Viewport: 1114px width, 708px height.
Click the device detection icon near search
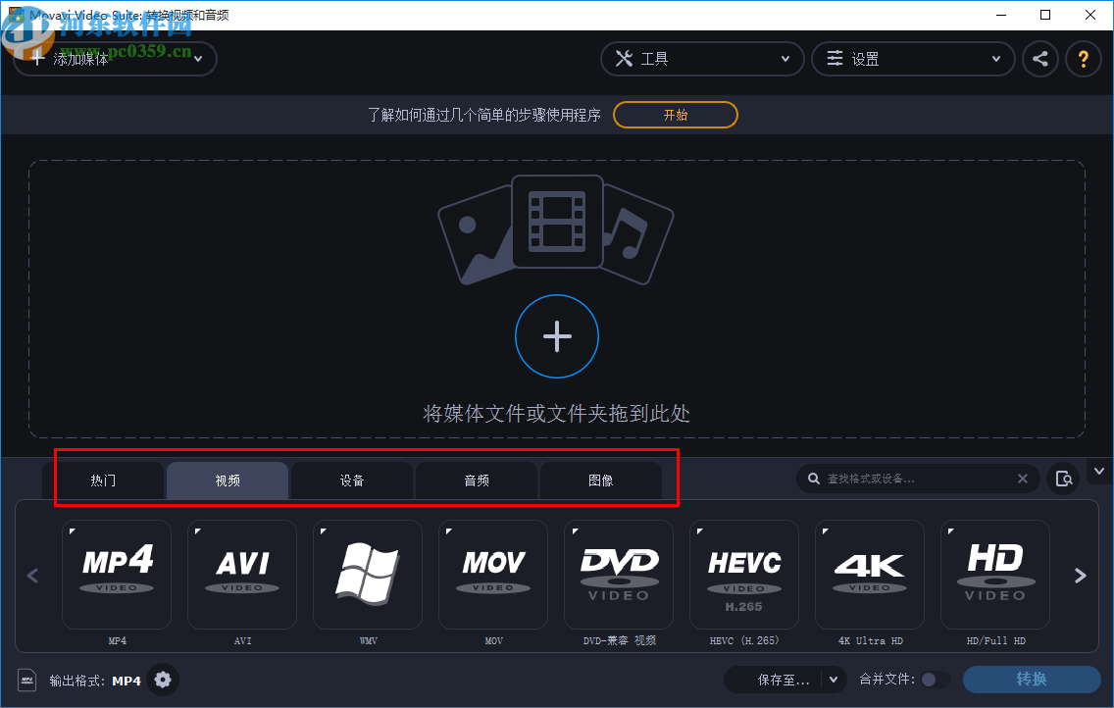pos(1065,479)
